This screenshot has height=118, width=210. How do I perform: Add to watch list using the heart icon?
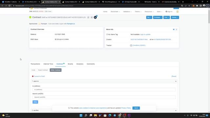pyautogui.click(x=174, y=29)
